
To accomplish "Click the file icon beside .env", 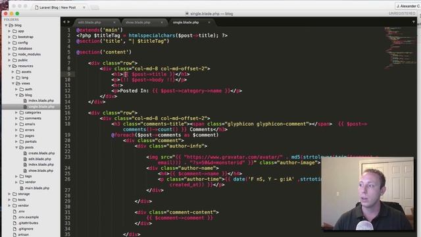I will click(x=14, y=211).
